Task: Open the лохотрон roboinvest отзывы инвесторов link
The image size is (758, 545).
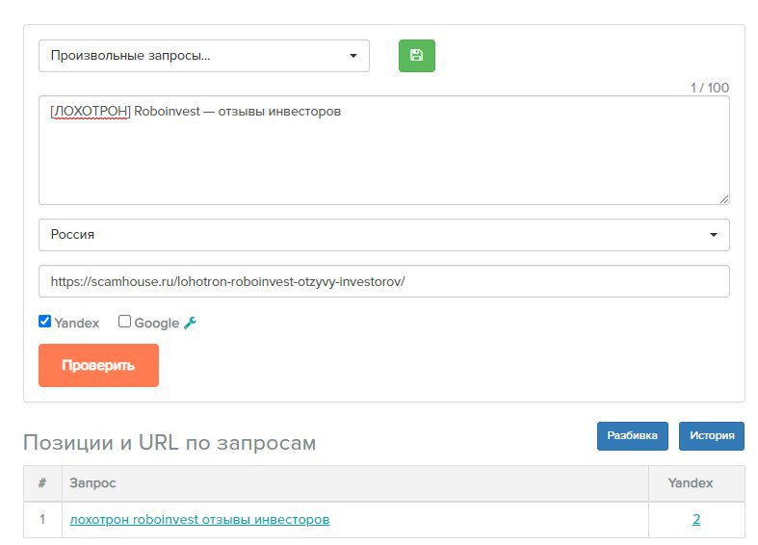Action: 199,520
